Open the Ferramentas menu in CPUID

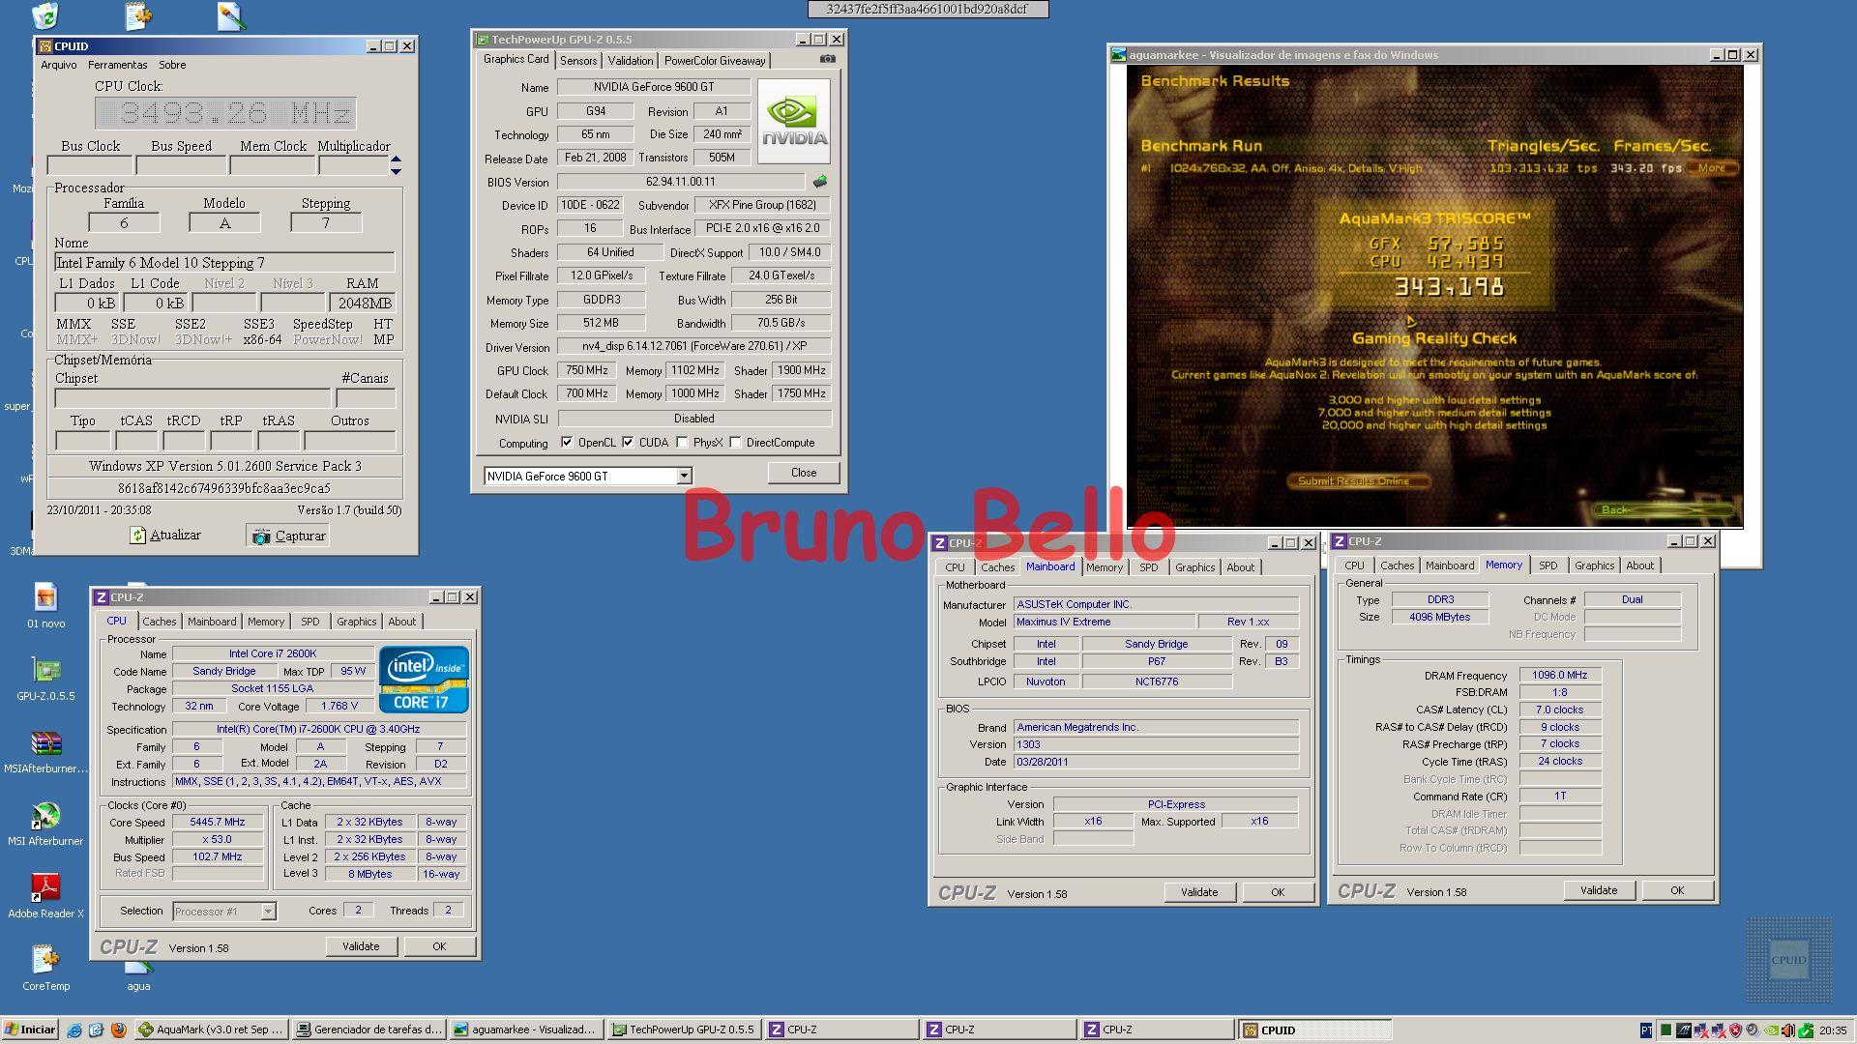pyautogui.click(x=118, y=65)
